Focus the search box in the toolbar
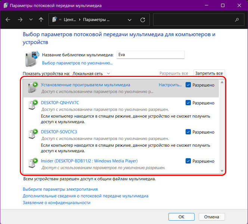Viewport: 248px width, 224px height. [x=198, y=20]
